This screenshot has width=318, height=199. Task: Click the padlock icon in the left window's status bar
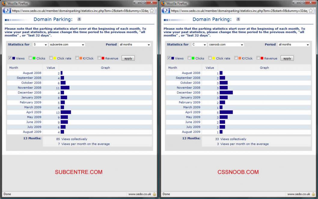coord(154,194)
